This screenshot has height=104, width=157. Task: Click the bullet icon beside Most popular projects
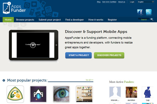pos(4,80)
